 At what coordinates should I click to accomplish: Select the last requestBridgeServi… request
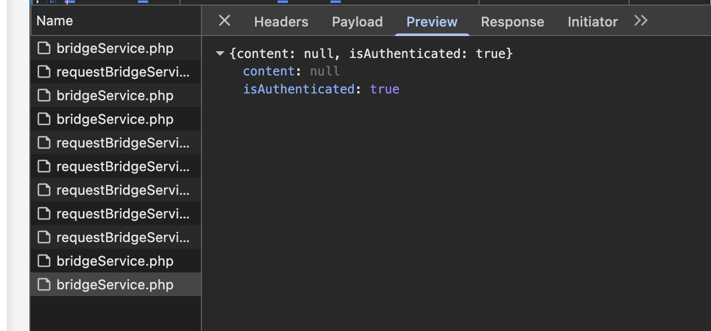tap(123, 238)
